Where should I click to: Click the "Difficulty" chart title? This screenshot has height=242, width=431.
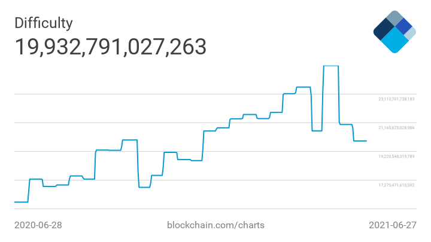tap(43, 23)
